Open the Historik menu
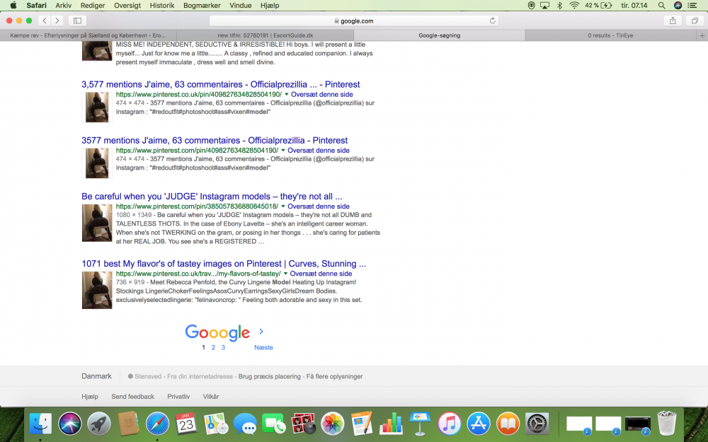This screenshot has width=708, height=442. tap(162, 6)
